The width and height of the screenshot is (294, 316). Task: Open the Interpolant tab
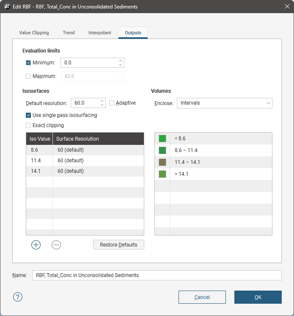(100, 33)
